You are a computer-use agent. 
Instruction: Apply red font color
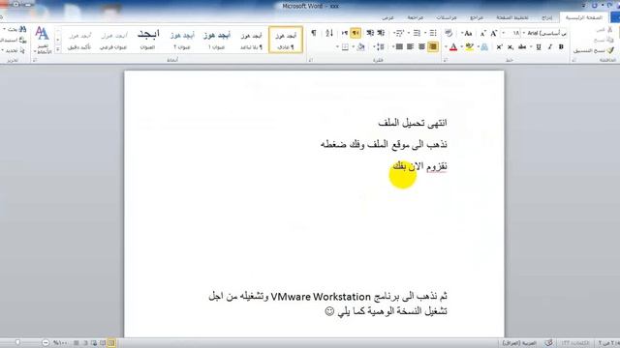[453, 47]
